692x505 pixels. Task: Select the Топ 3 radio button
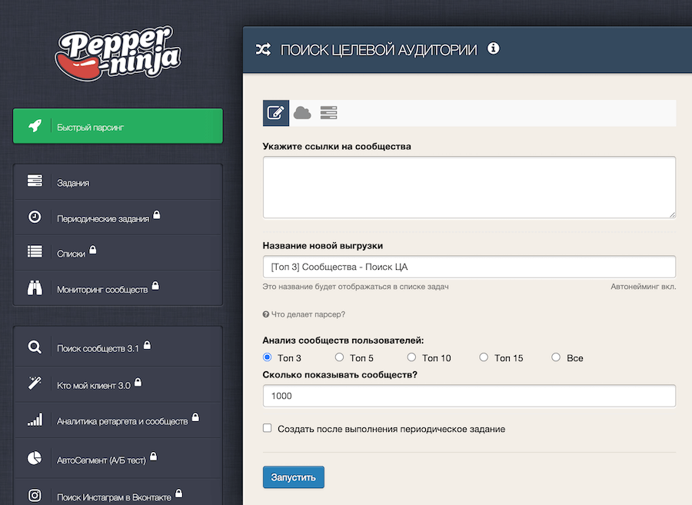(267, 357)
